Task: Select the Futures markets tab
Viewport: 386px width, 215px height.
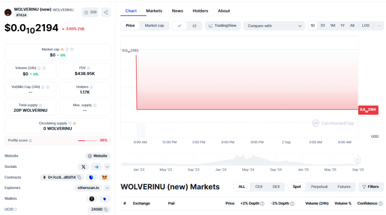Action: coord(344,187)
